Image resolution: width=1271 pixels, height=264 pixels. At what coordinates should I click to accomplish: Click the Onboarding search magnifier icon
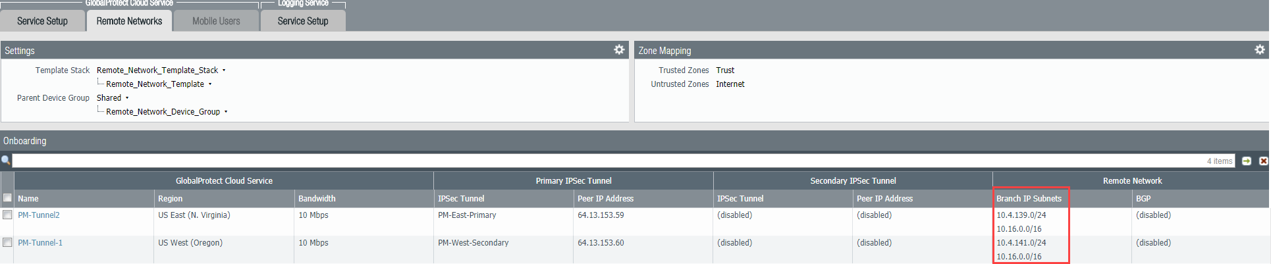click(x=6, y=161)
